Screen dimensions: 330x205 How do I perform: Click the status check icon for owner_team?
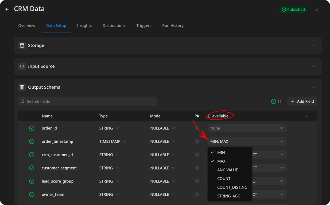pos(32,194)
